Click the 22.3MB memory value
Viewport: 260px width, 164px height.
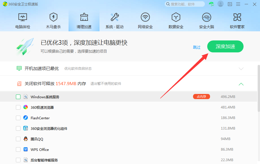pyautogui.click(x=227, y=160)
